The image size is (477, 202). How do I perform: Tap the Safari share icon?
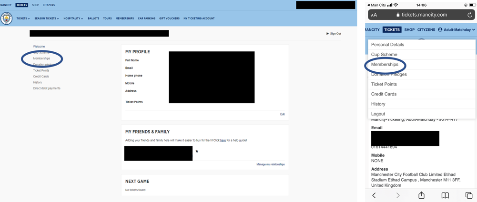[x=421, y=195]
